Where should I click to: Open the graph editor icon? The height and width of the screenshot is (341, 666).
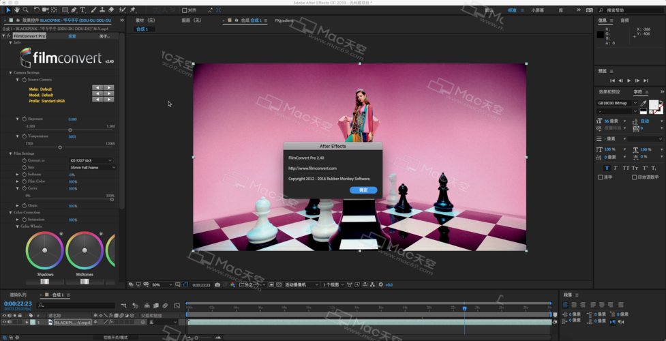177,306
